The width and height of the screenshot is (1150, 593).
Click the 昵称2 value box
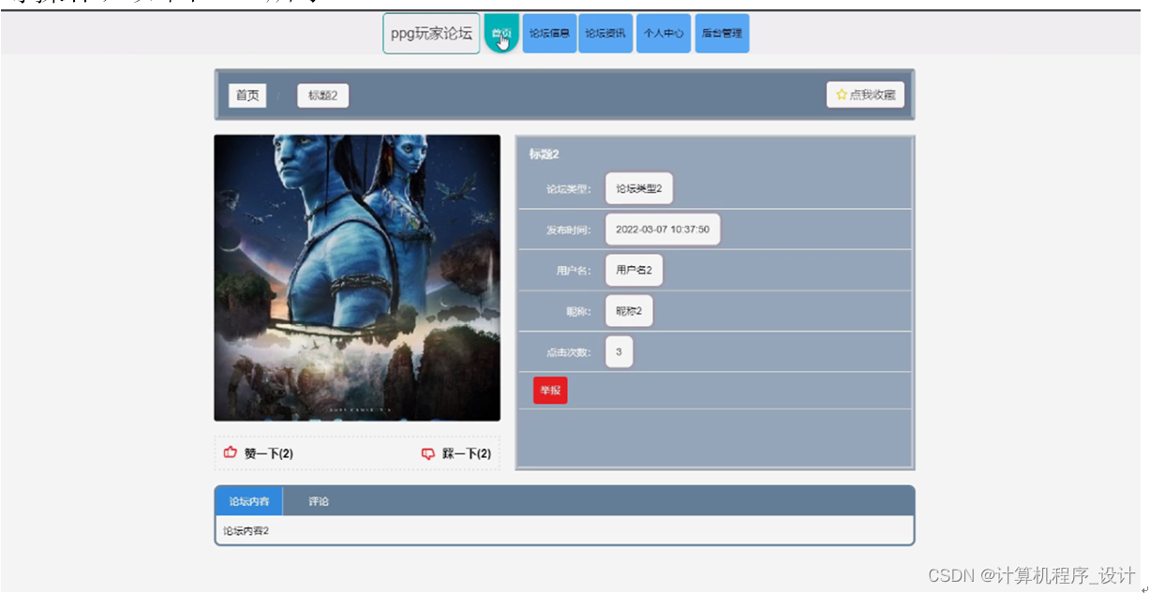(629, 311)
